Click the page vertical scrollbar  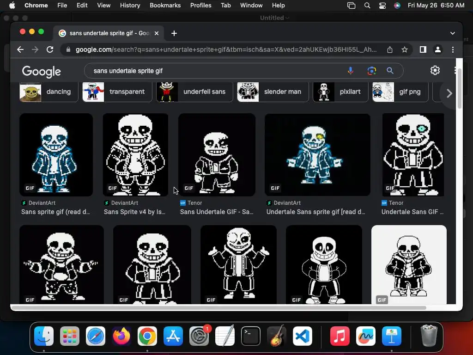459,88
